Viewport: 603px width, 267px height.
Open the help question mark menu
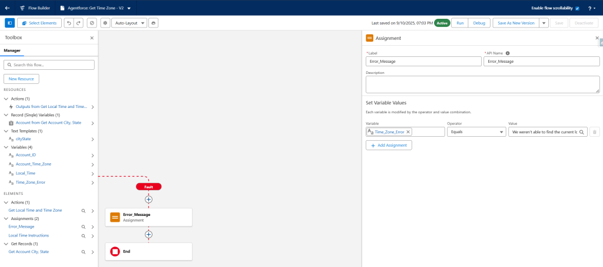point(591,8)
